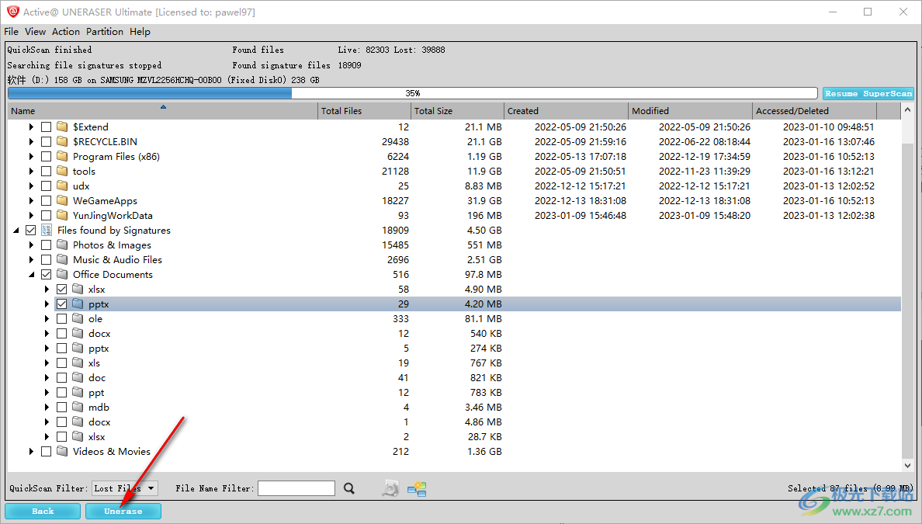
Task: Open the QuickScan Filter dropdown
Action: pyautogui.click(x=125, y=488)
